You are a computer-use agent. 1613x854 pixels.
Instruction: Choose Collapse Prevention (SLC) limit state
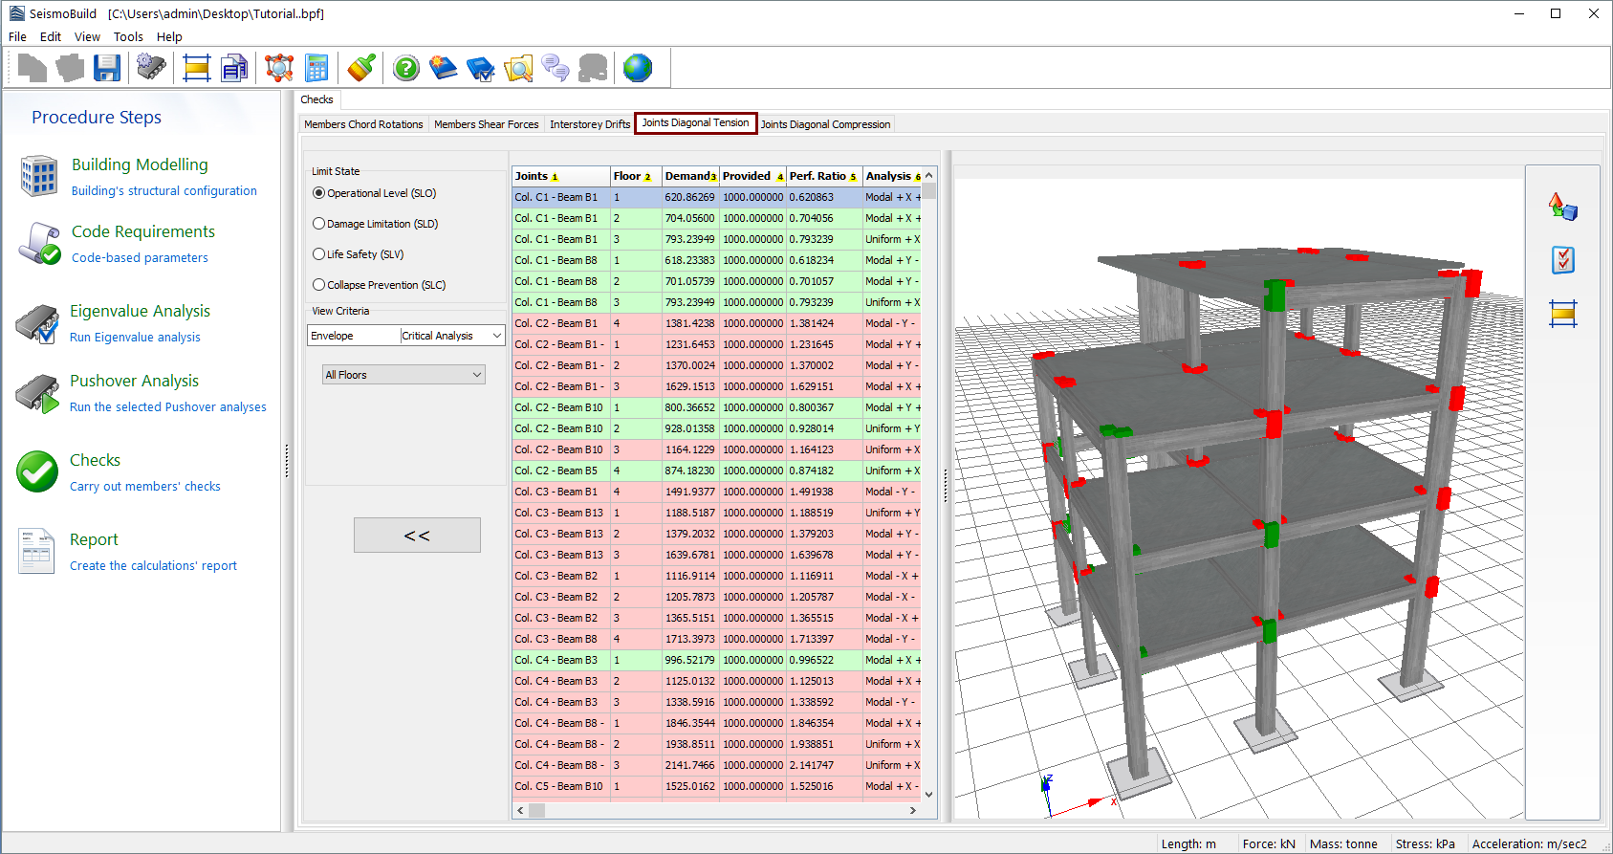319,285
